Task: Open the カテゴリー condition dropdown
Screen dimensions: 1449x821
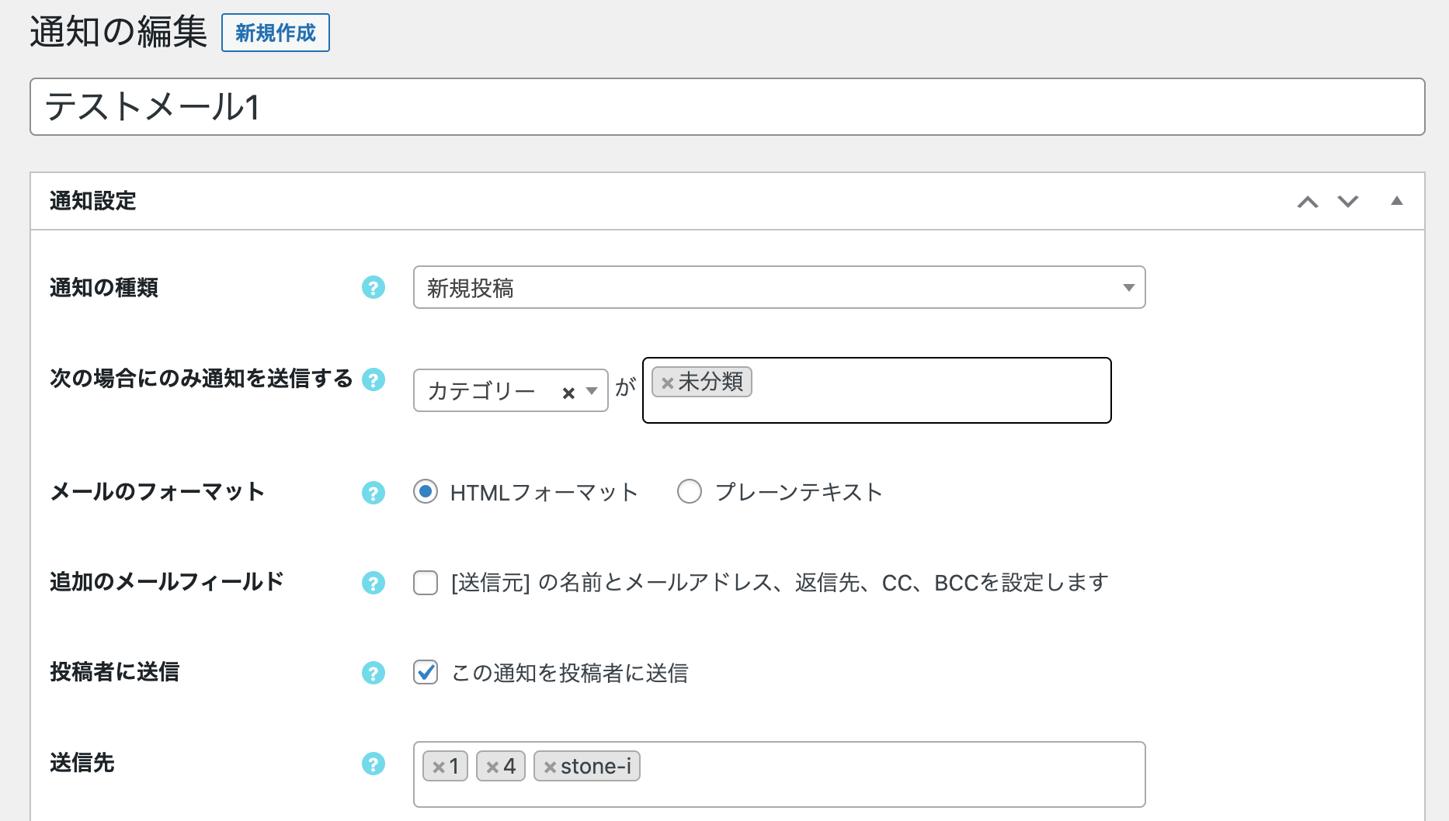Action: click(510, 390)
